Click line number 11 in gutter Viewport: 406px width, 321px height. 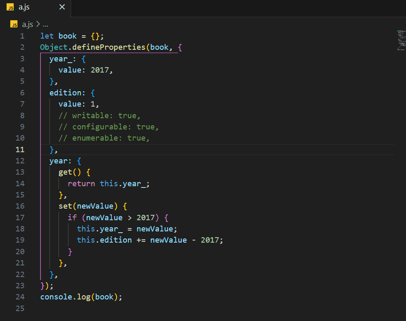click(x=20, y=150)
